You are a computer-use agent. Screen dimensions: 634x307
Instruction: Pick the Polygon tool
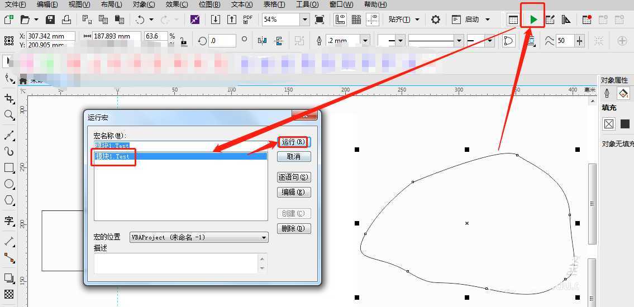pos(9,200)
